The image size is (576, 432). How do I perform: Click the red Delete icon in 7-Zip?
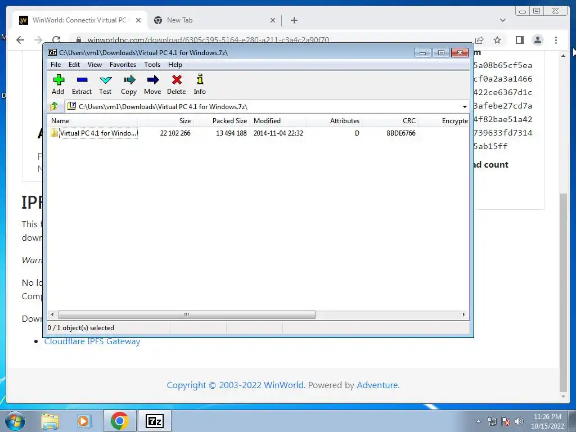(x=176, y=84)
